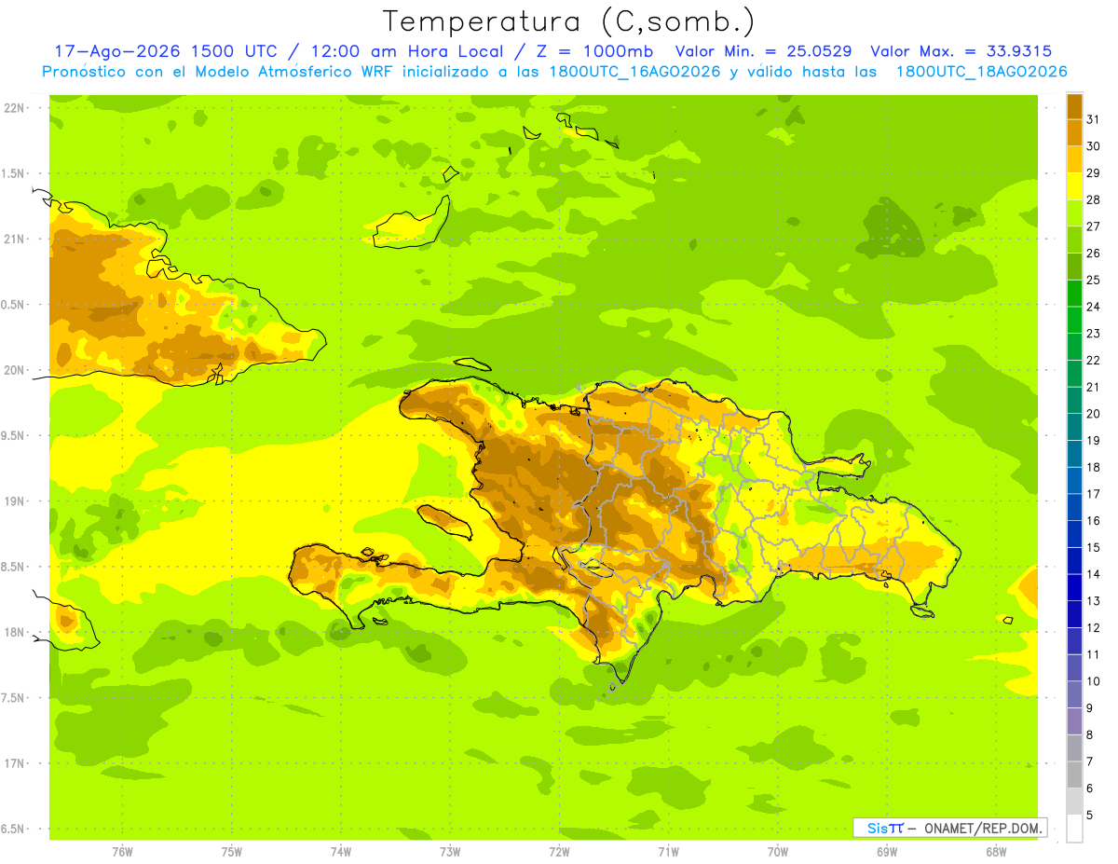Screen dimensions: 1118x864
Task: Click the blue colorbar segment between 15 and 16
Action: (x=1074, y=534)
